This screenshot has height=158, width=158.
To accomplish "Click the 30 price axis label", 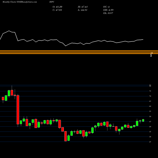I will [150, 137].
